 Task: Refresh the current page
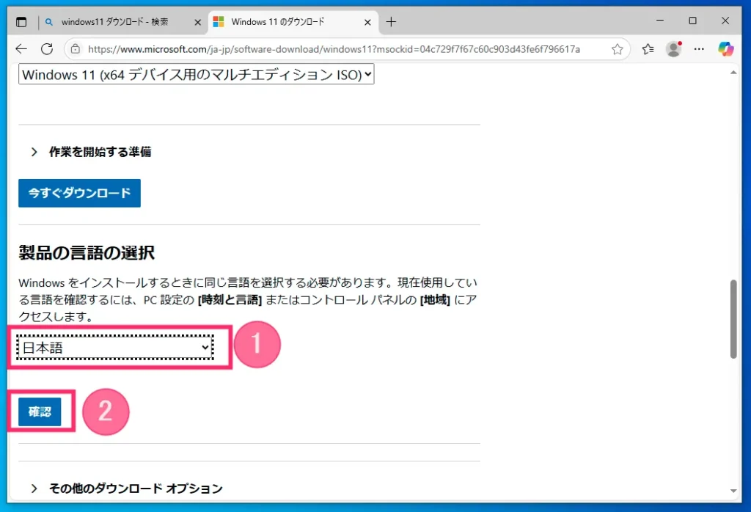pyautogui.click(x=47, y=49)
